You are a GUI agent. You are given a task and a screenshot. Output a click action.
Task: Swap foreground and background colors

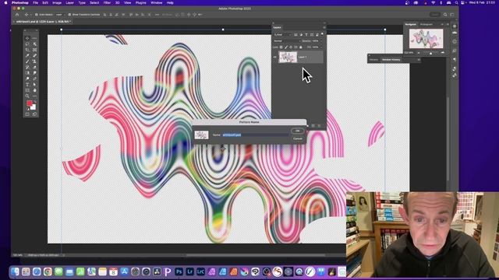[x=35, y=102]
